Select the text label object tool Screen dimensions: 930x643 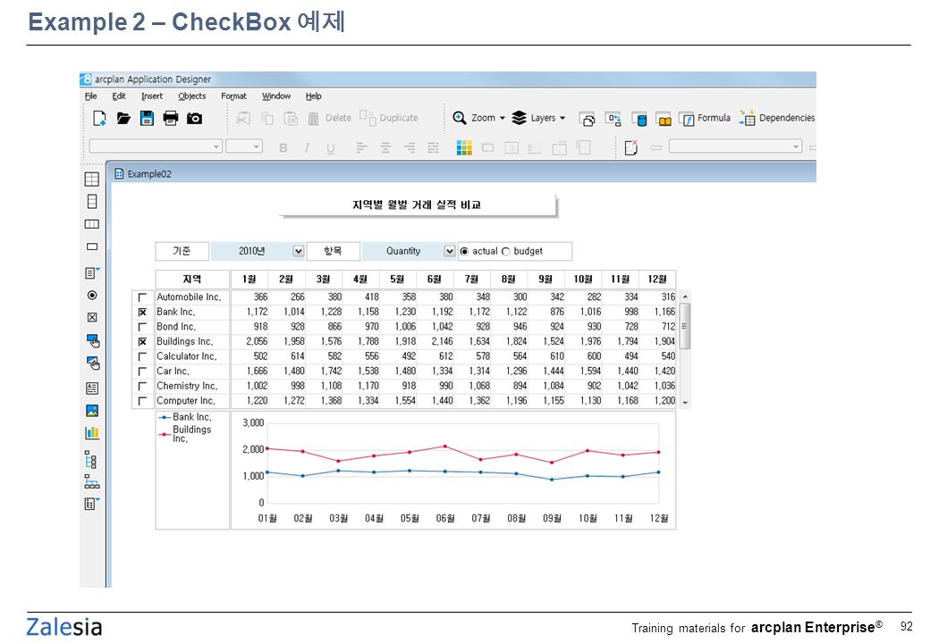click(92, 388)
